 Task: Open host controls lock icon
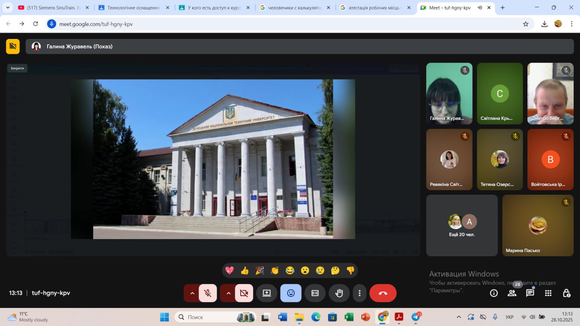(x=566, y=293)
